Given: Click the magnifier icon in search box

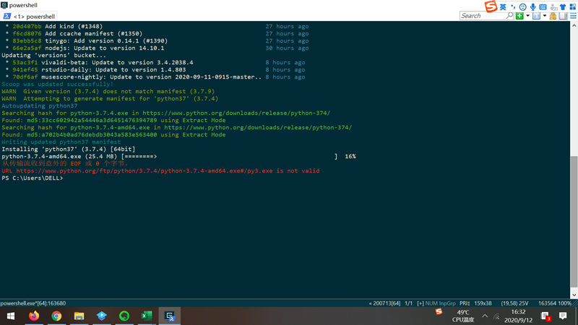Looking at the screenshot, I should pyautogui.click(x=509, y=15).
